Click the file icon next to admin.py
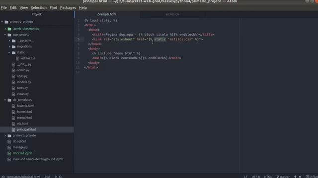 13,70
